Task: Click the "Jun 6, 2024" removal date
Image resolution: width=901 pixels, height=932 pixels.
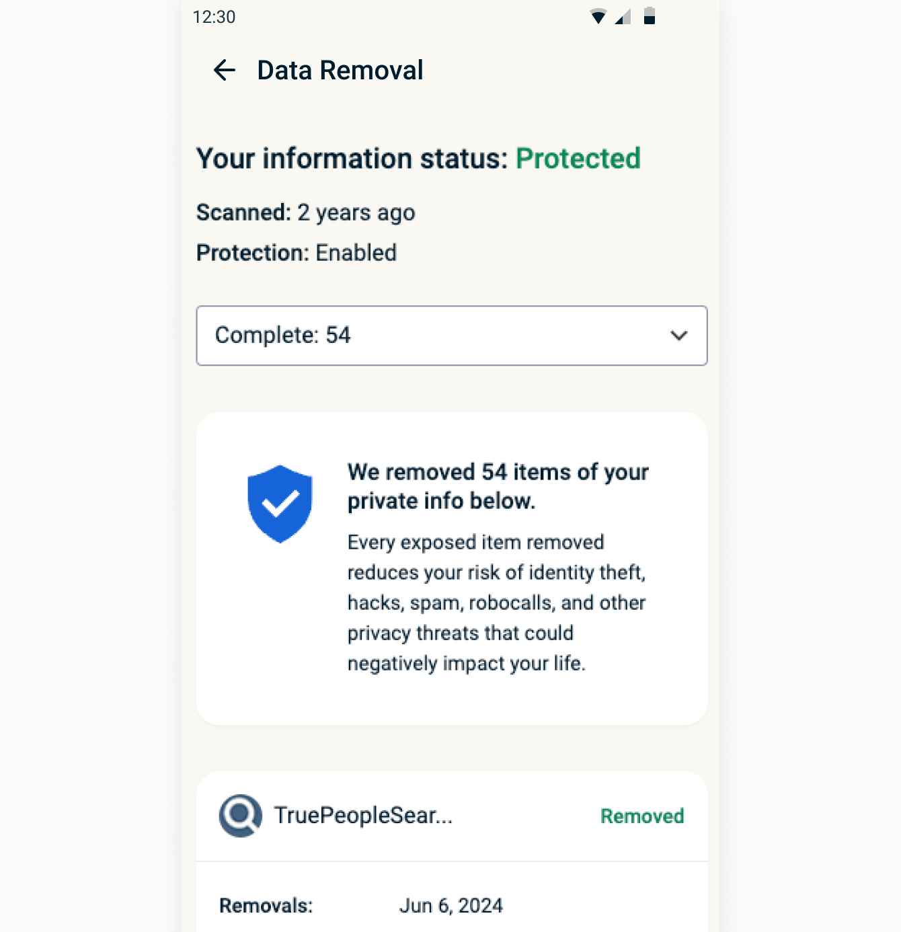Action: [x=451, y=906]
